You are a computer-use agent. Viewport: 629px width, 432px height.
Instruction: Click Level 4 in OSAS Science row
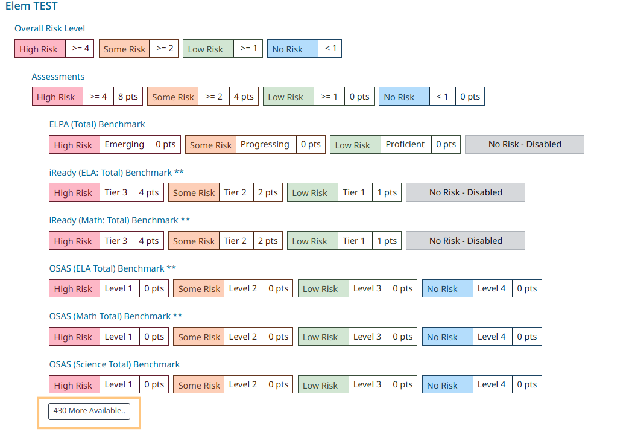click(492, 385)
